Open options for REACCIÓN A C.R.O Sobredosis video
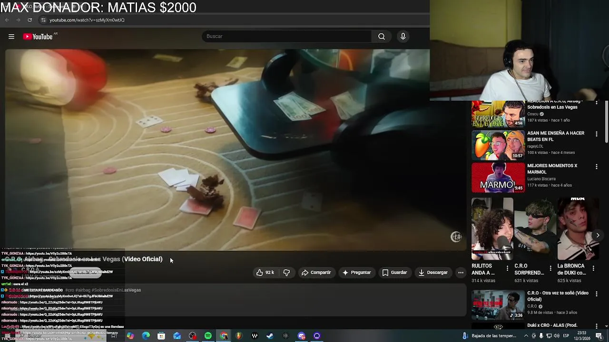The width and height of the screenshot is (609, 342). pyautogui.click(x=596, y=103)
